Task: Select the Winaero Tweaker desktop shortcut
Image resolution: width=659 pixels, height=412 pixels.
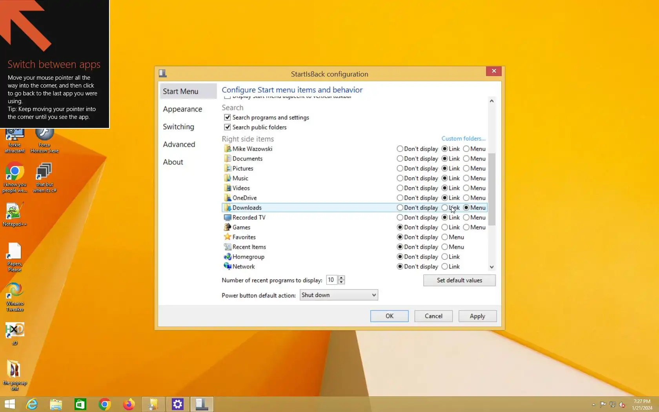Action: 15,297
